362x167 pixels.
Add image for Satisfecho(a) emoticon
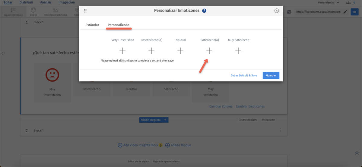pyautogui.click(x=209, y=51)
